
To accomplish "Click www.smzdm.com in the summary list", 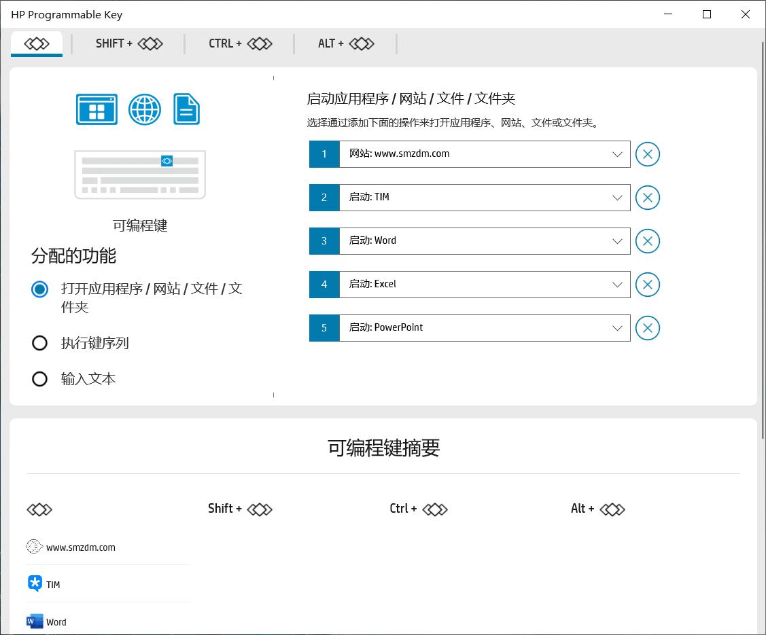I will pyautogui.click(x=80, y=547).
